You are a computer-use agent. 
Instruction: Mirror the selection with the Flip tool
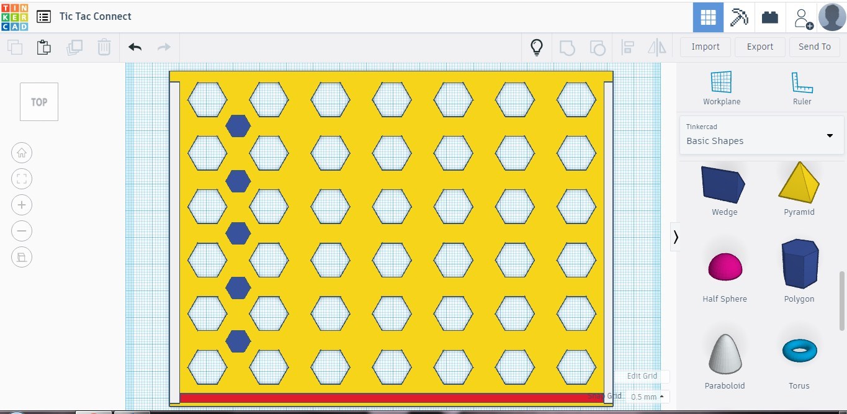point(657,47)
